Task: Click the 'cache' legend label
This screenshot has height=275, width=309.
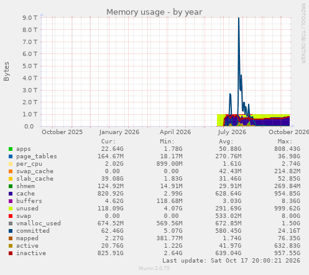Action: tap(25, 194)
